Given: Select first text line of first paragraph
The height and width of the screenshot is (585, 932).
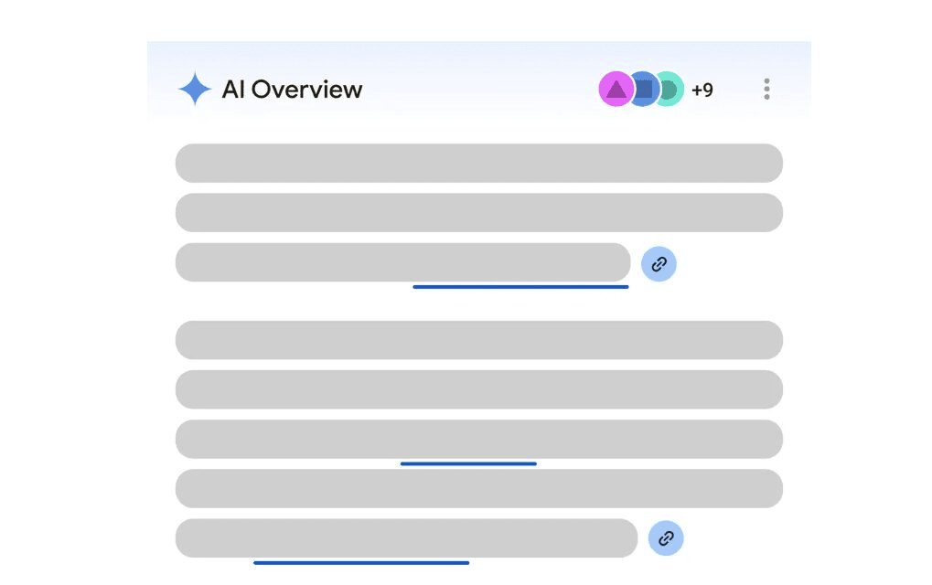Looking at the screenshot, I should (479, 163).
